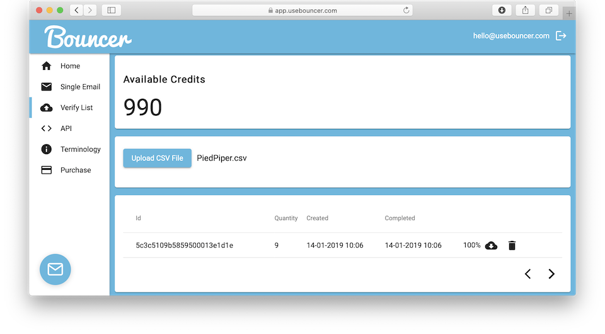Click the Bouncer logo
Screen dimensions: 605x334
tap(88, 37)
